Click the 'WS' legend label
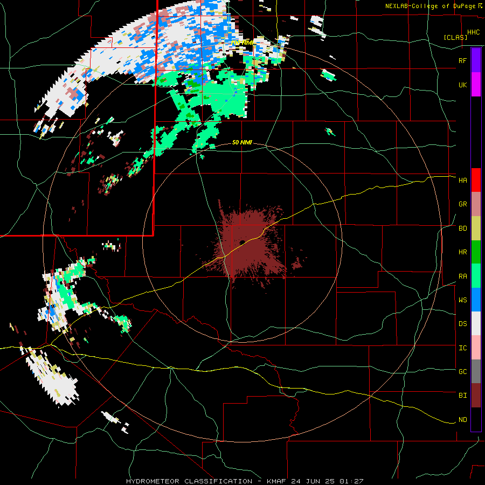Image resolution: width=485 pixels, height=485 pixels. click(462, 300)
